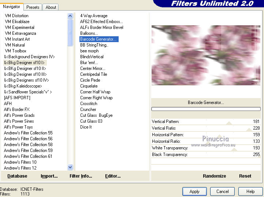Select Alf's Power Sines category

coord(19,121)
